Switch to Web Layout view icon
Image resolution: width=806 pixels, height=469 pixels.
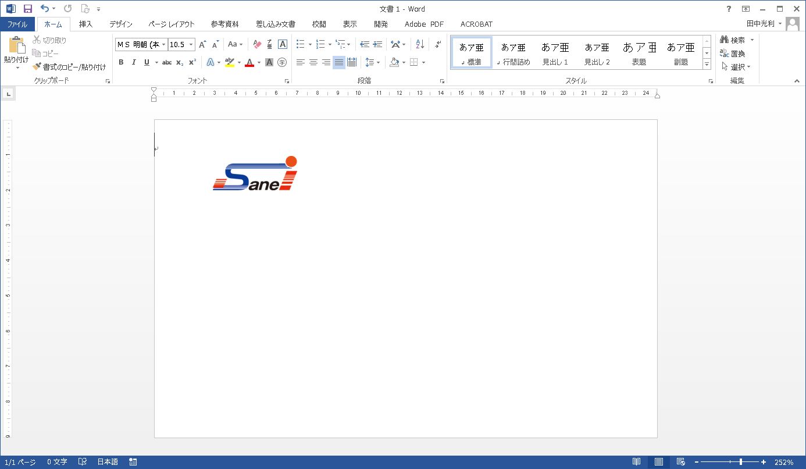pos(681,462)
